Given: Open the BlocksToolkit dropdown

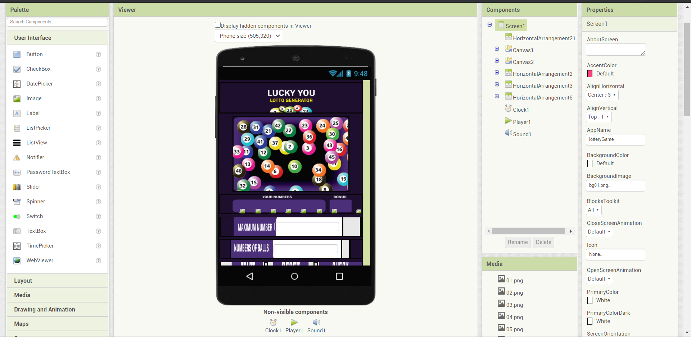Looking at the screenshot, I should (x=594, y=210).
